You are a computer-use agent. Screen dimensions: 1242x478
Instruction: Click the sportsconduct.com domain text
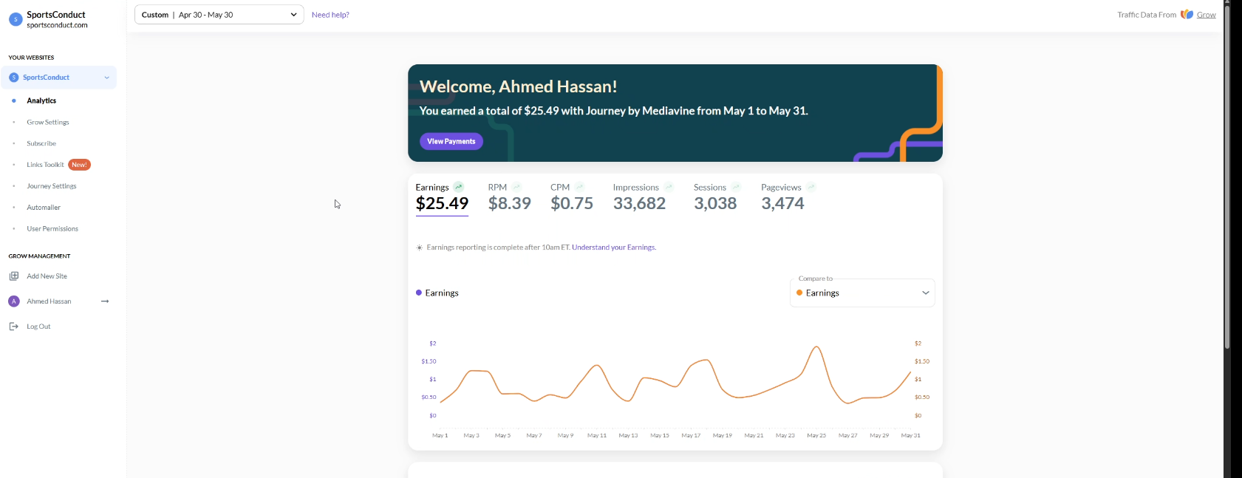[x=57, y=25]
